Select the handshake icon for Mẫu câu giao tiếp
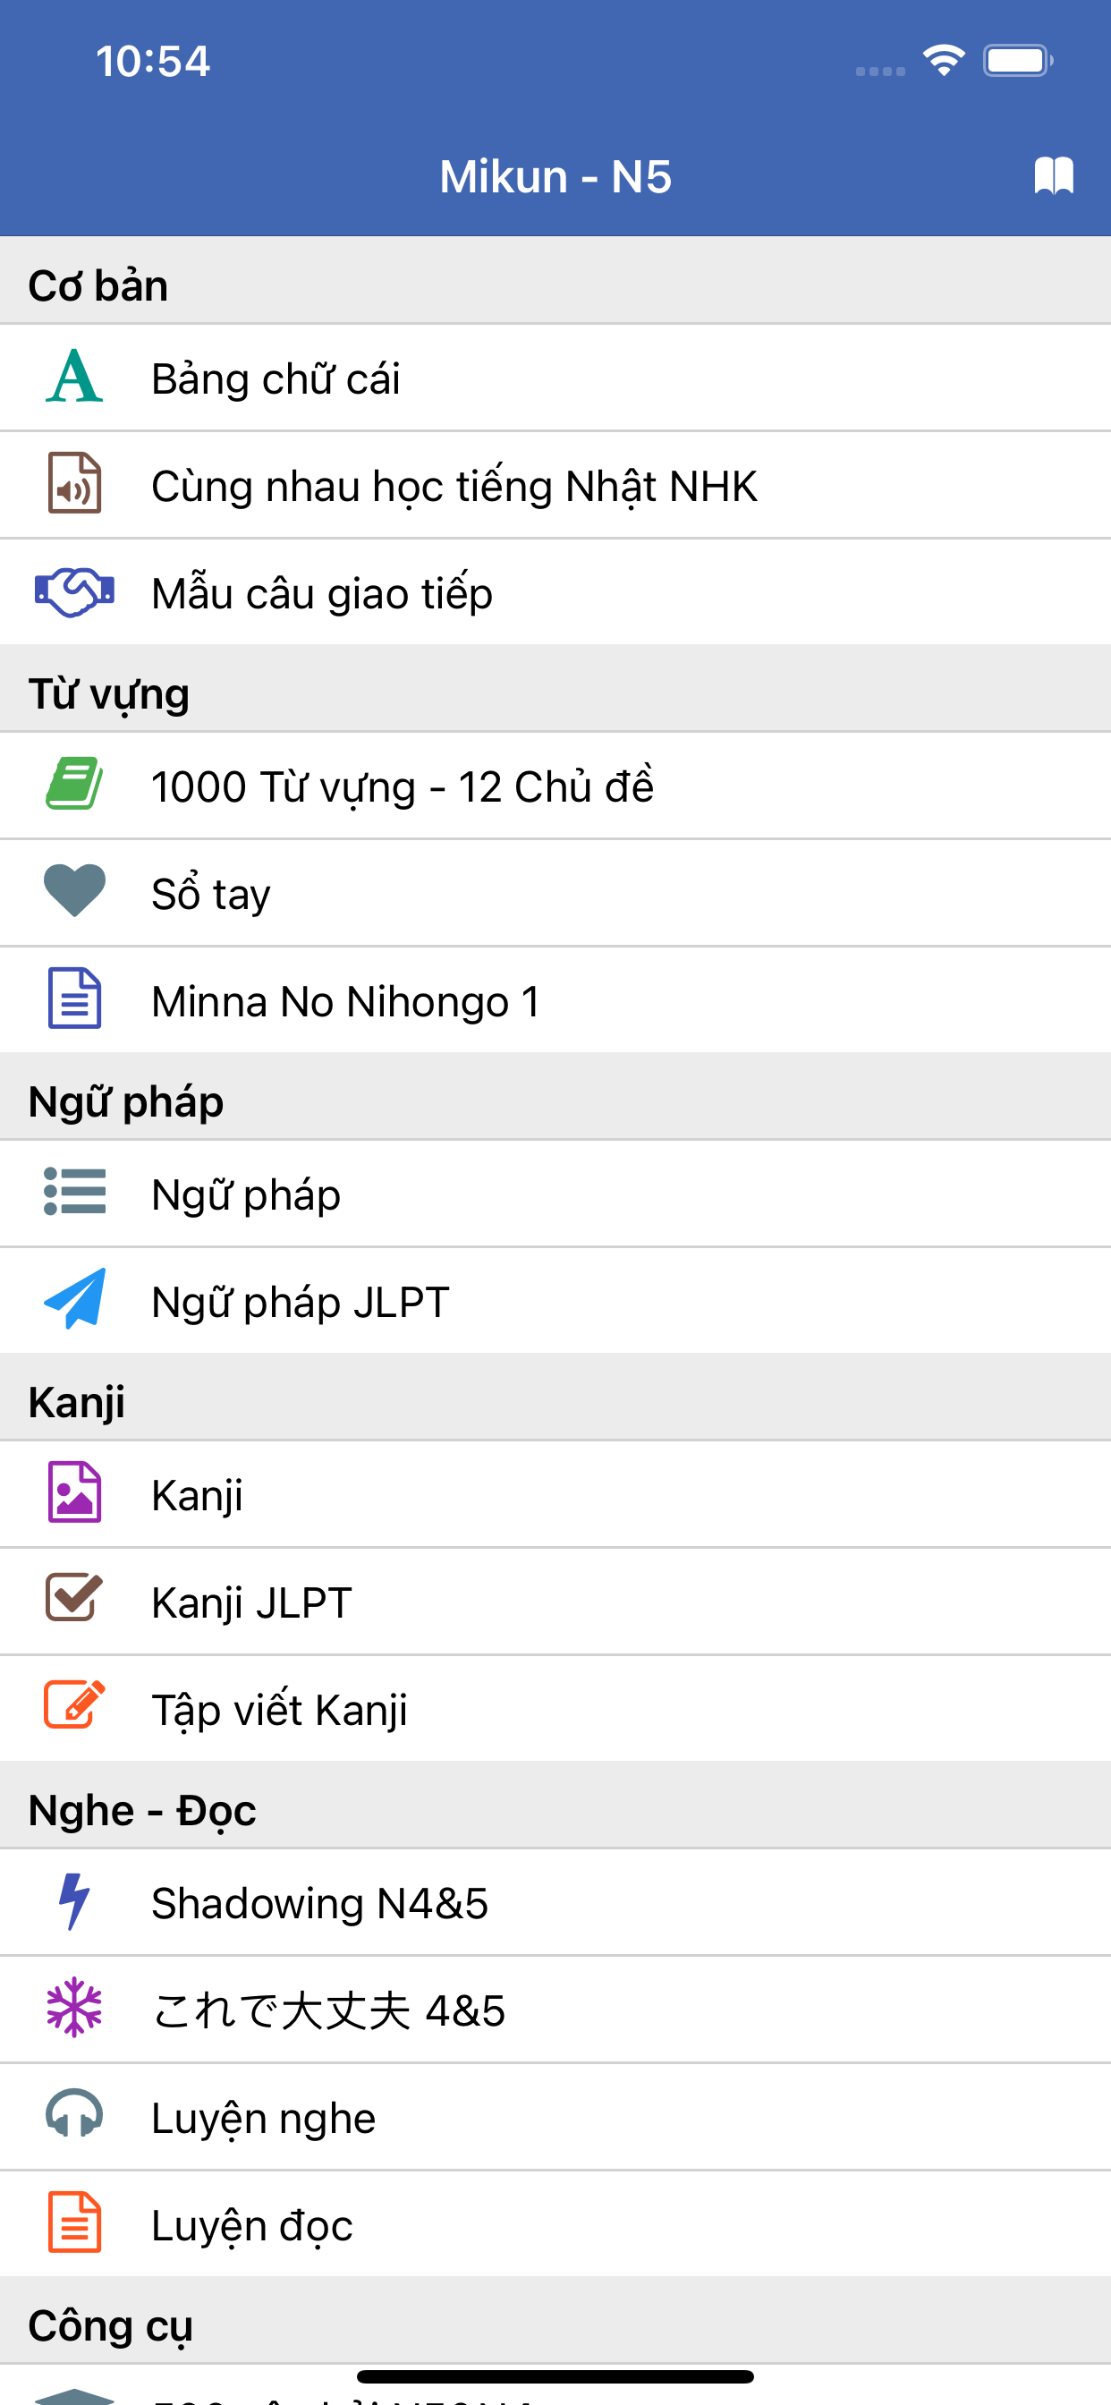This screenshot has width=1111, height=2405. click(74, 592)
